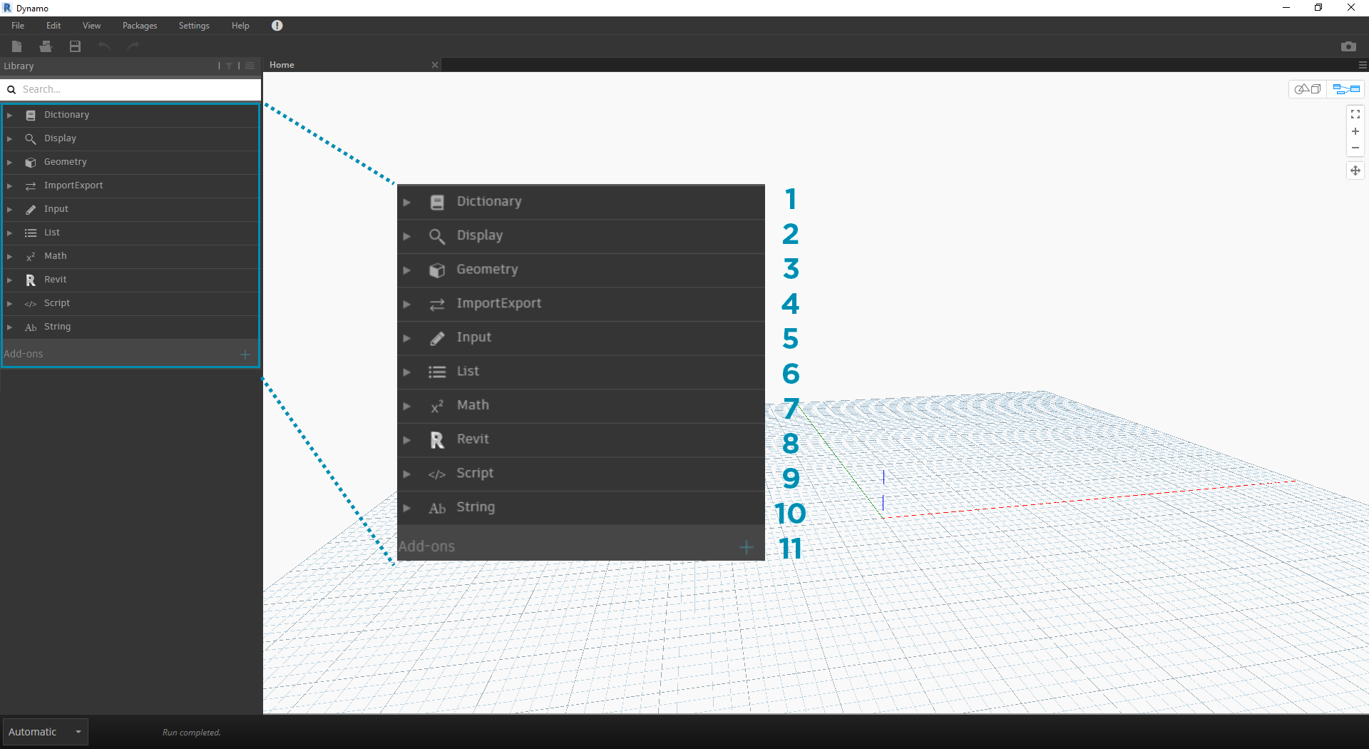Click the fit-to-screen icon in viewport controls

coord(1355,114)
